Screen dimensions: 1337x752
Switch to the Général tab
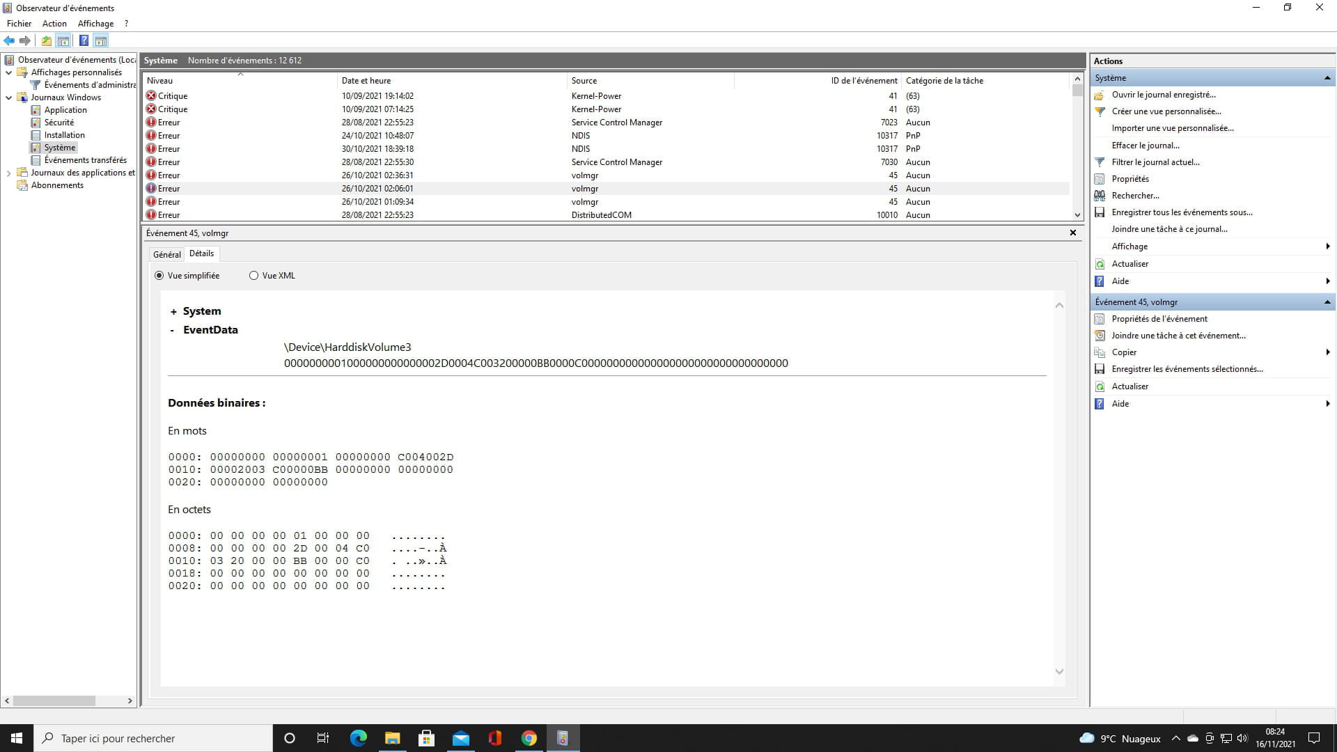pos(167,255)
